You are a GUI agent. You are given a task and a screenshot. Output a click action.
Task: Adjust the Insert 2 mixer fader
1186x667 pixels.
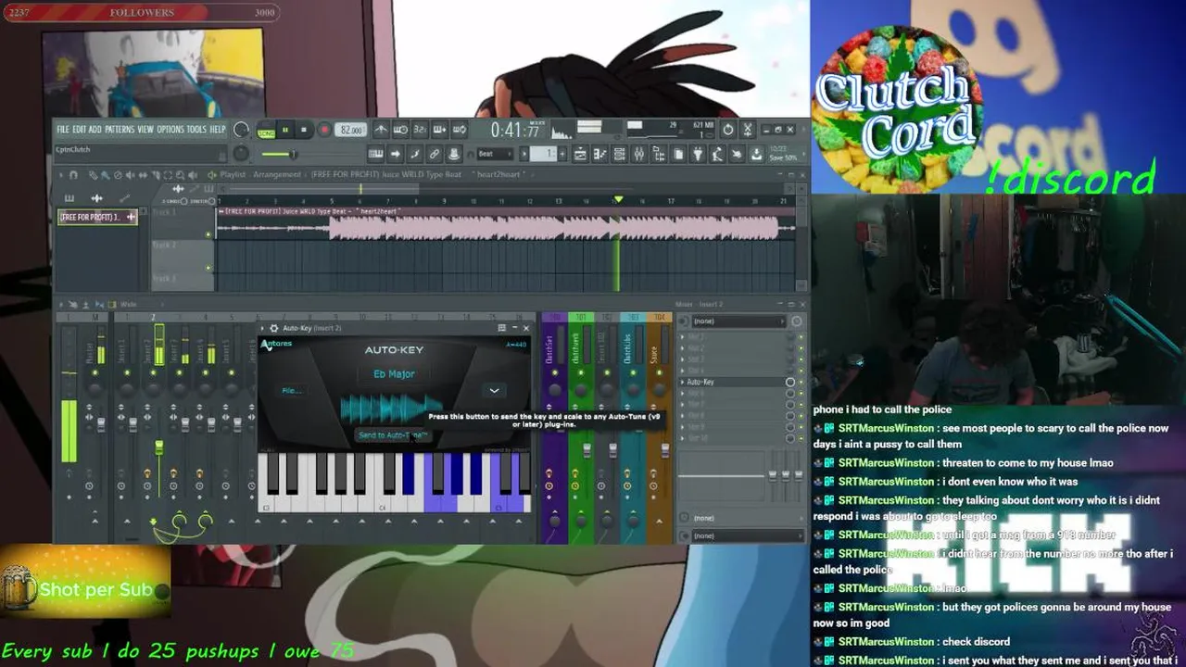pyautogui.click(x=158, y=447)
